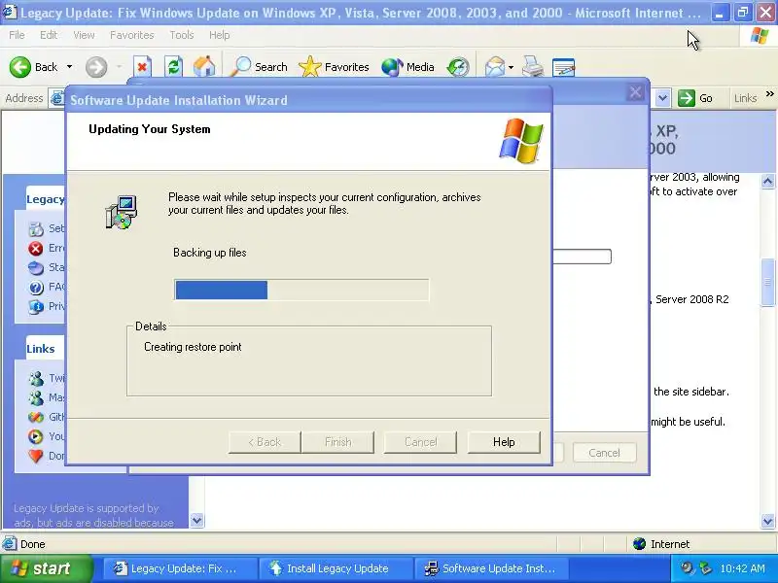This screenshot has height=583, width=778.
Task: Click the Back arrow icon in IE toolbar
Action: tap(20, 67)
